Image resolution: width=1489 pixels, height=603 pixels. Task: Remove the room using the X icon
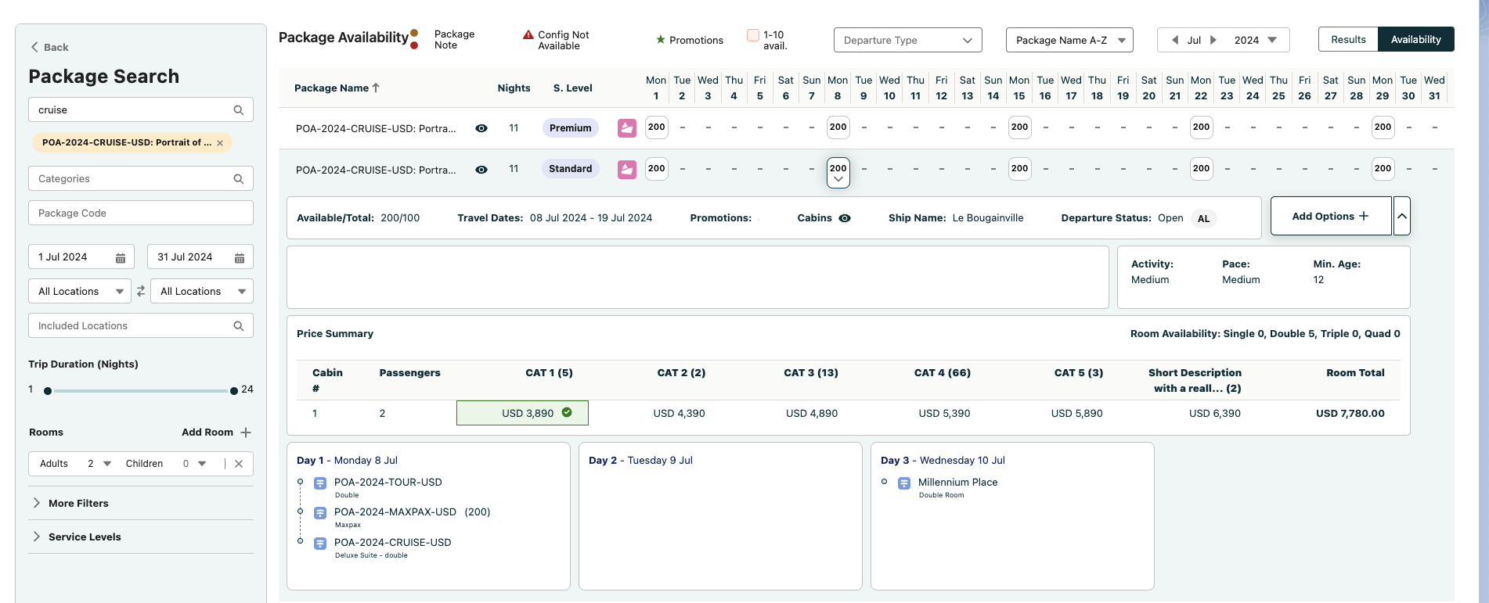(239, 464)
